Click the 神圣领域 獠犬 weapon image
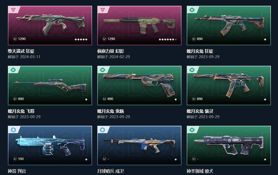 [229, 145]
